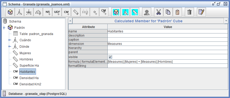This screenshot has height=98, width=230.
Task: Click the database icon in status bar
Action: click(4, 94)
